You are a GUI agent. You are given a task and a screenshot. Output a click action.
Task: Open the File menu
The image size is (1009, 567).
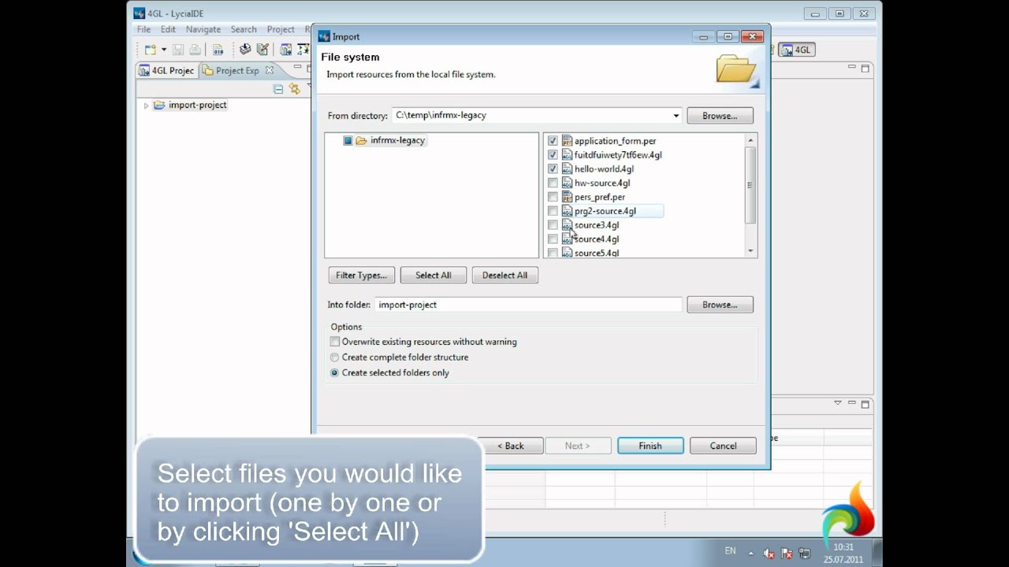click(143, 29)
